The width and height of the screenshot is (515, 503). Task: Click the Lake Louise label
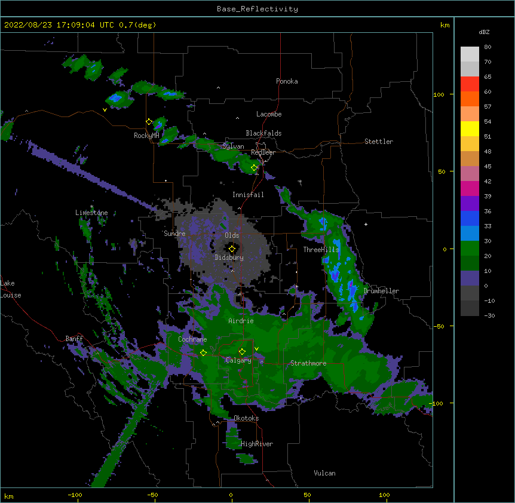coord(11,289)
